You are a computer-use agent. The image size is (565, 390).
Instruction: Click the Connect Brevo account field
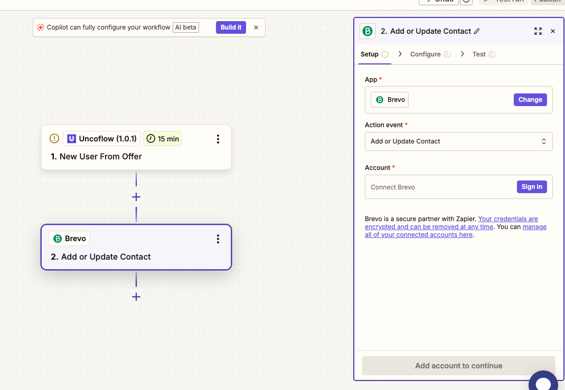(x=459, y=187)
